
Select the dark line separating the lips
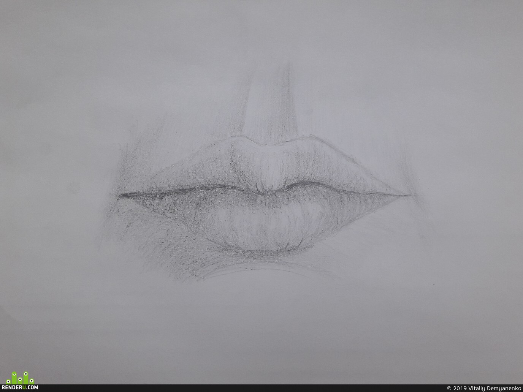(x=262, y=191)
